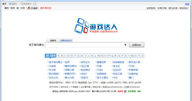
Task: Choose game 诛仙3
Action: coord(84,74)
